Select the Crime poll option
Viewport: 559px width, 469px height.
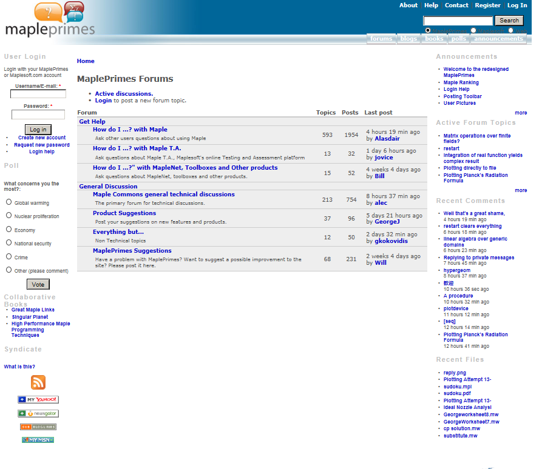pyautogui.click(x=9, y=256)
